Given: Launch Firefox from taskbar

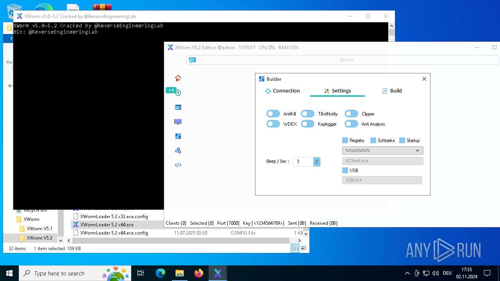Looking at the screenshot, I should pyautogui.click(x=199, y=273).
